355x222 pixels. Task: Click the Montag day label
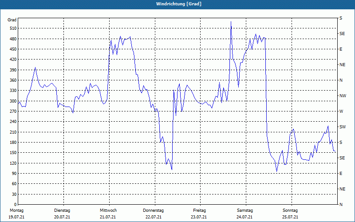tap(16, 210)
